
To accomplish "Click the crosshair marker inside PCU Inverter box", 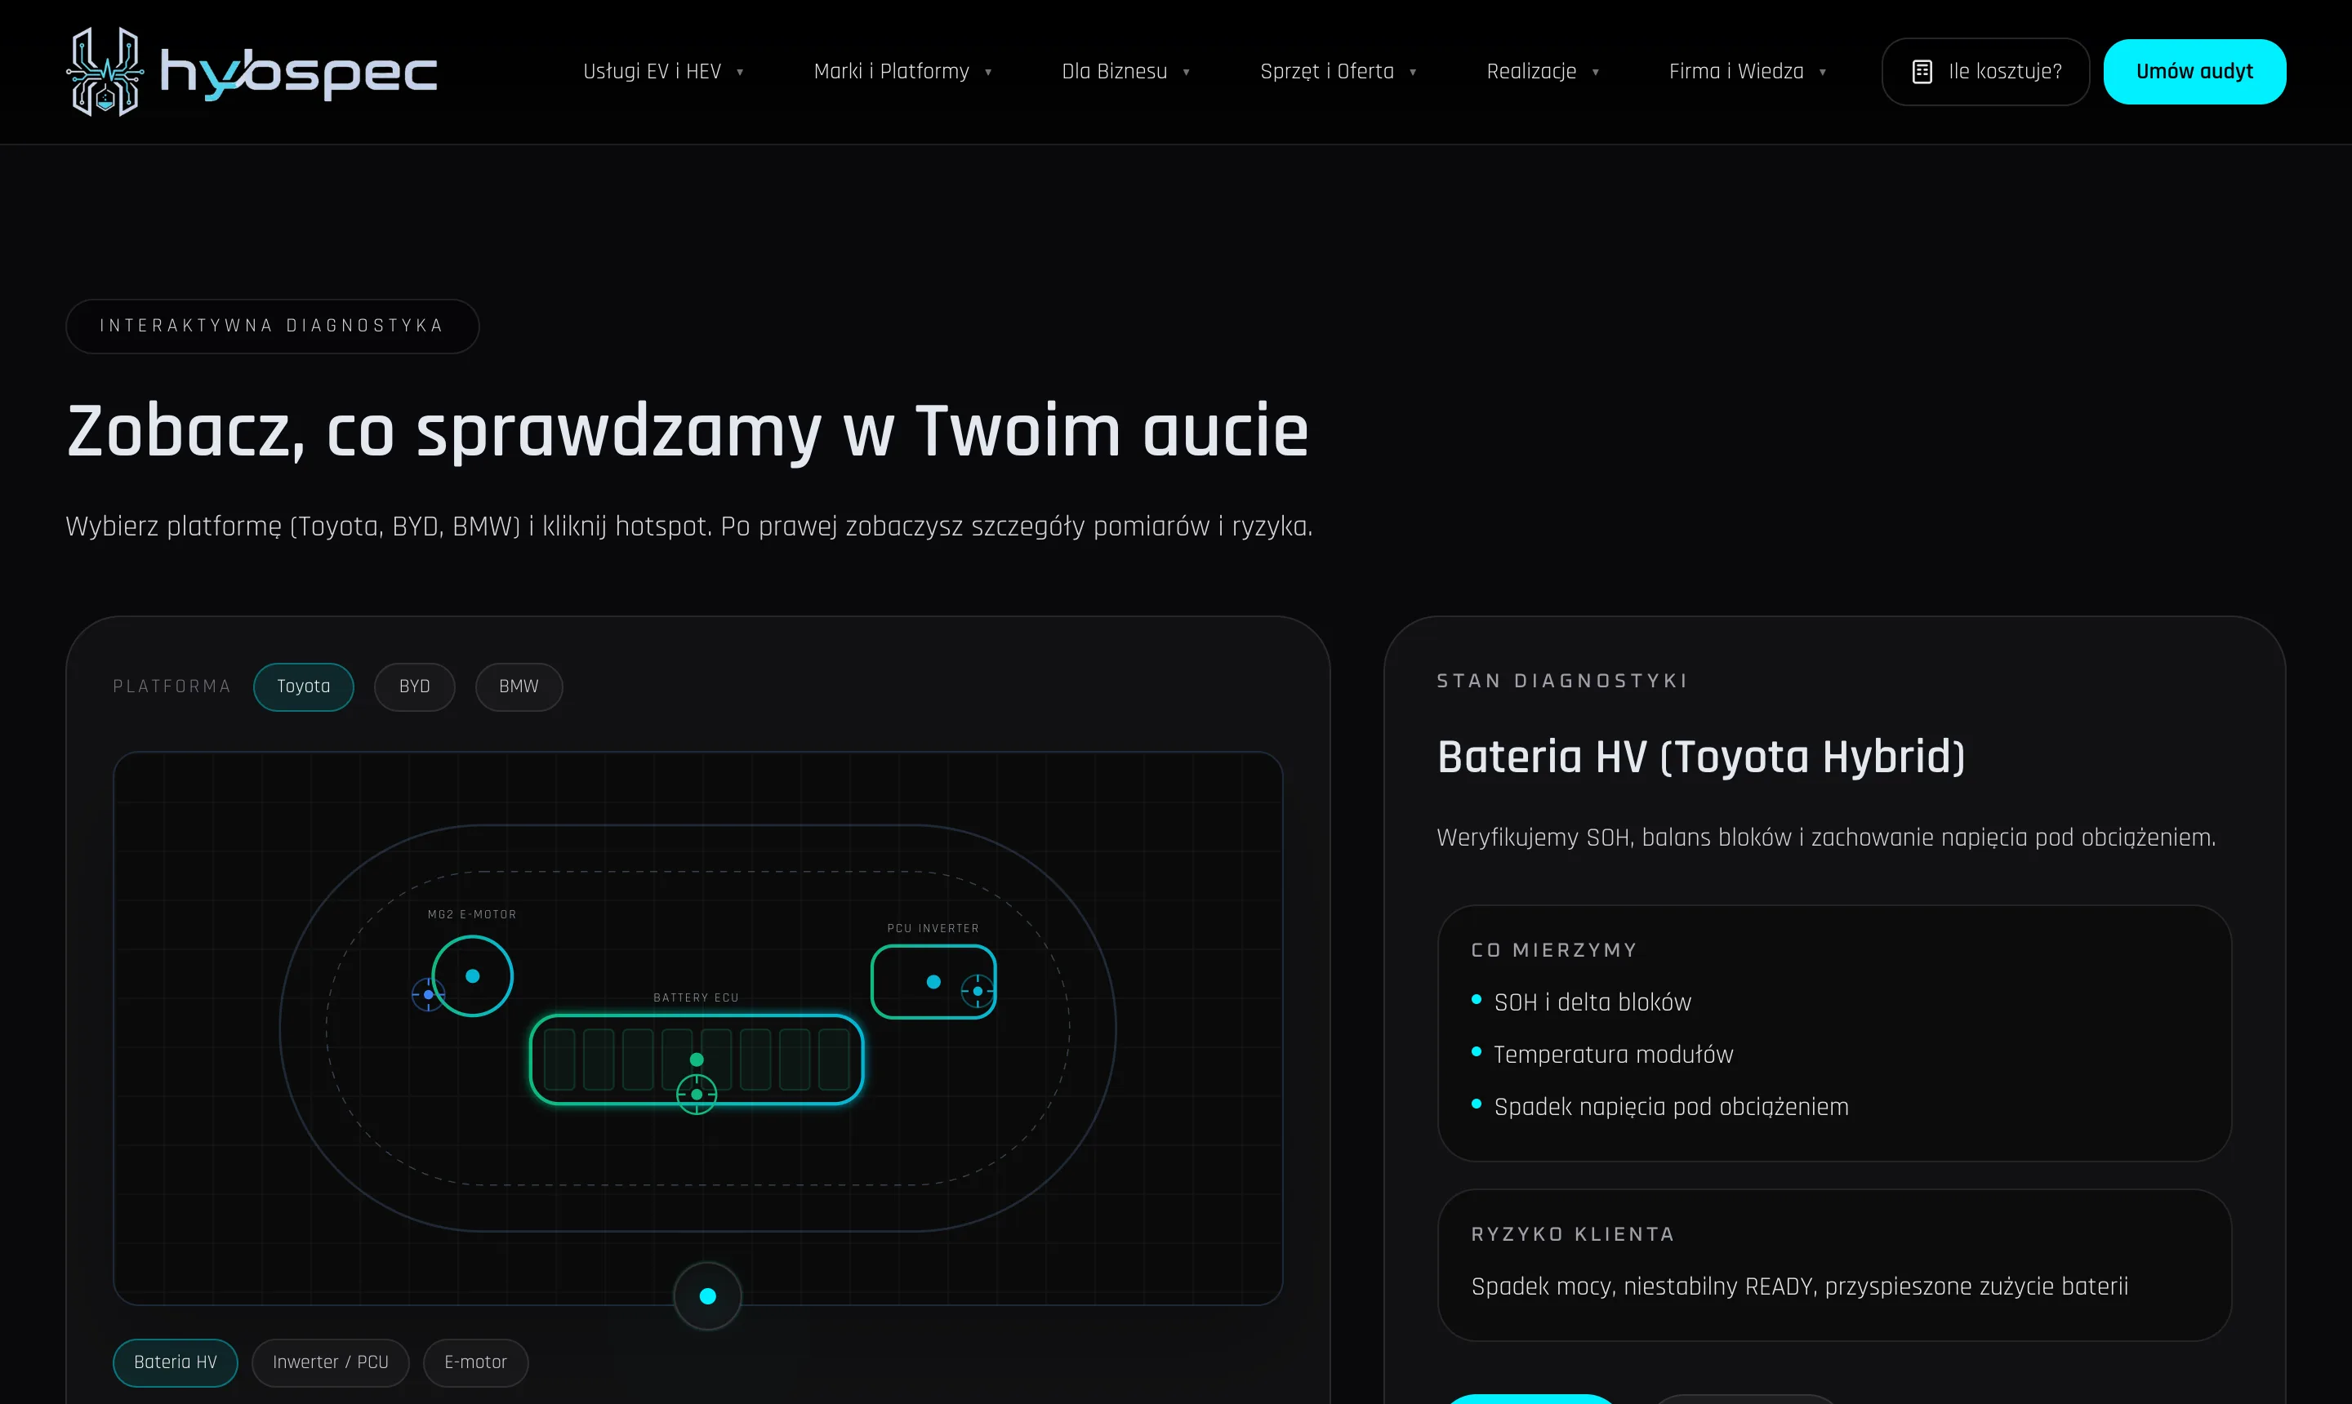I will coord(978,991).
